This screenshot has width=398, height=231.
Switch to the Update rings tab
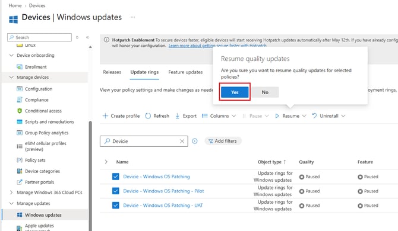click(x=144, y=72)
